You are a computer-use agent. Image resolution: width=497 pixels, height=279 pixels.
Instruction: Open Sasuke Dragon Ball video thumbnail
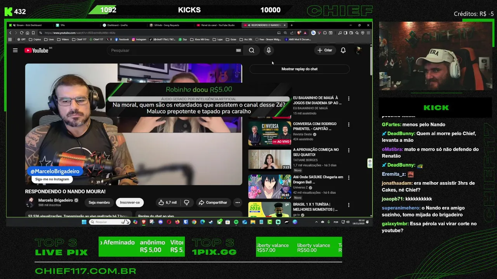(269, 186)
